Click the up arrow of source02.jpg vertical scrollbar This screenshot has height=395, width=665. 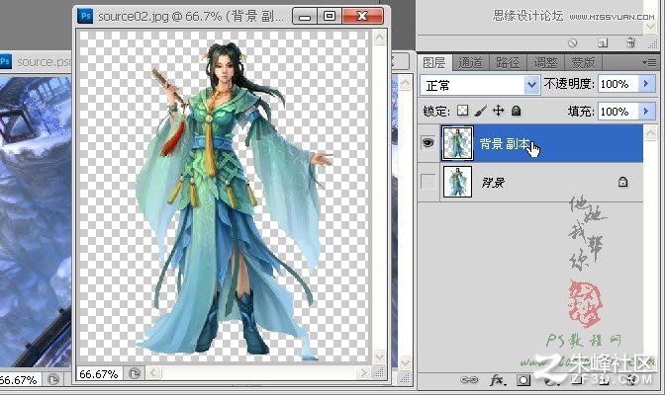click(380, 38)
